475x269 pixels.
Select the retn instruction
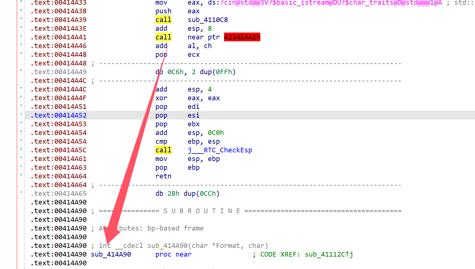163,176
